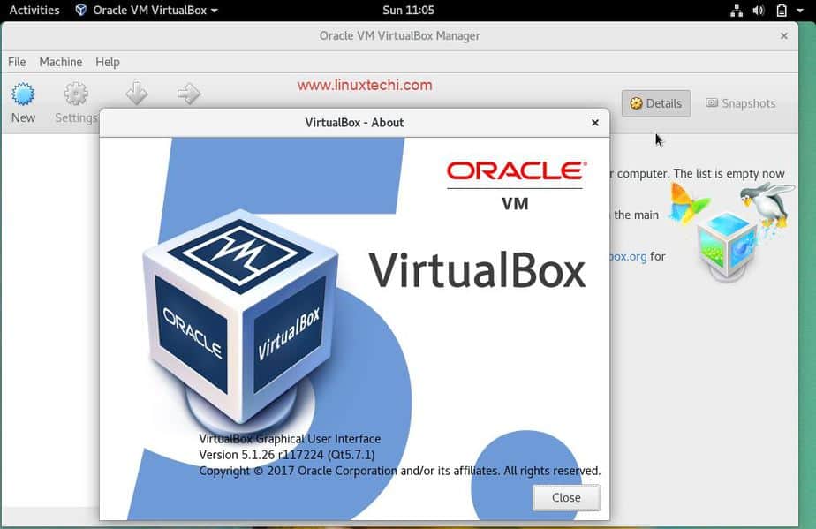Click the Close button in About dialog

[x=566, y=498]
